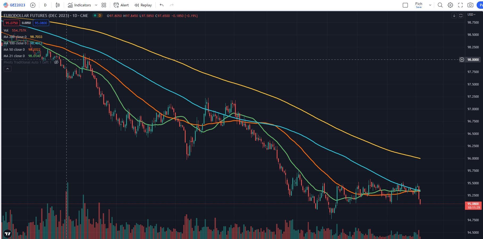The width and height of the screenshot is (483, 239).
Task: Select Pivots Traditional Auto legend text
Action: [27, 62]
